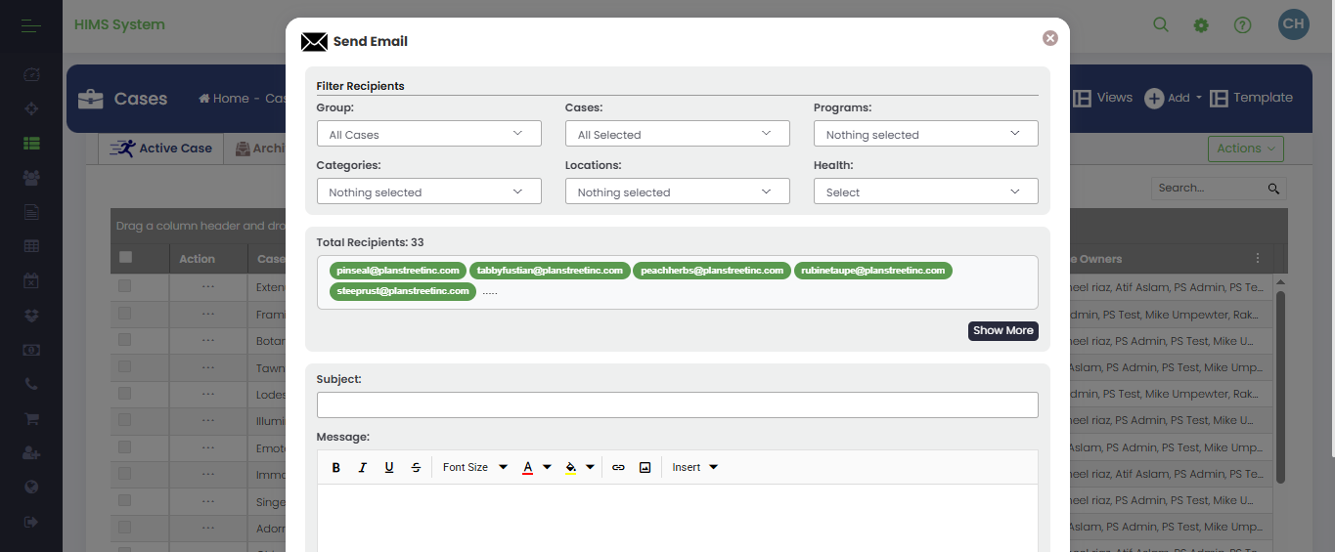Open the Owners column options menu

click(1258, 259)
